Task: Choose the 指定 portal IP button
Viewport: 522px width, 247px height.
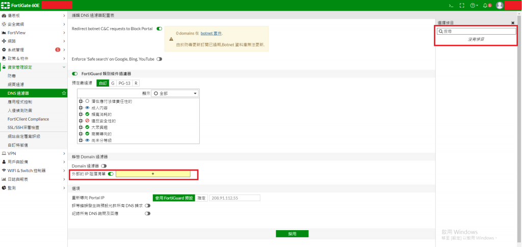Action: point(201,198)
